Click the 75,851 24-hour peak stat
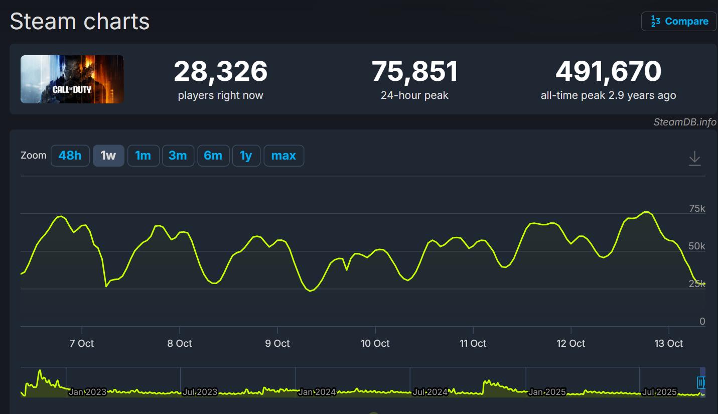 (414, 71)
